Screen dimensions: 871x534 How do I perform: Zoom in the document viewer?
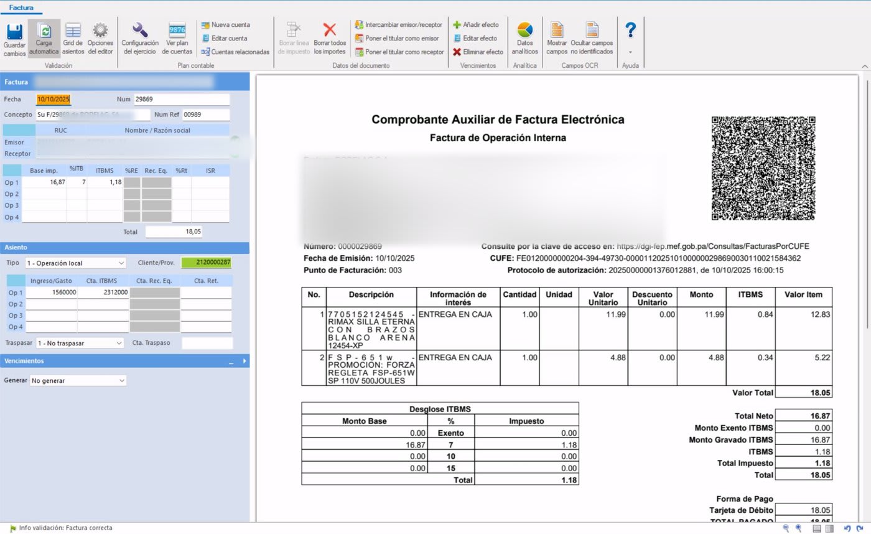click(x=798, y=528)
